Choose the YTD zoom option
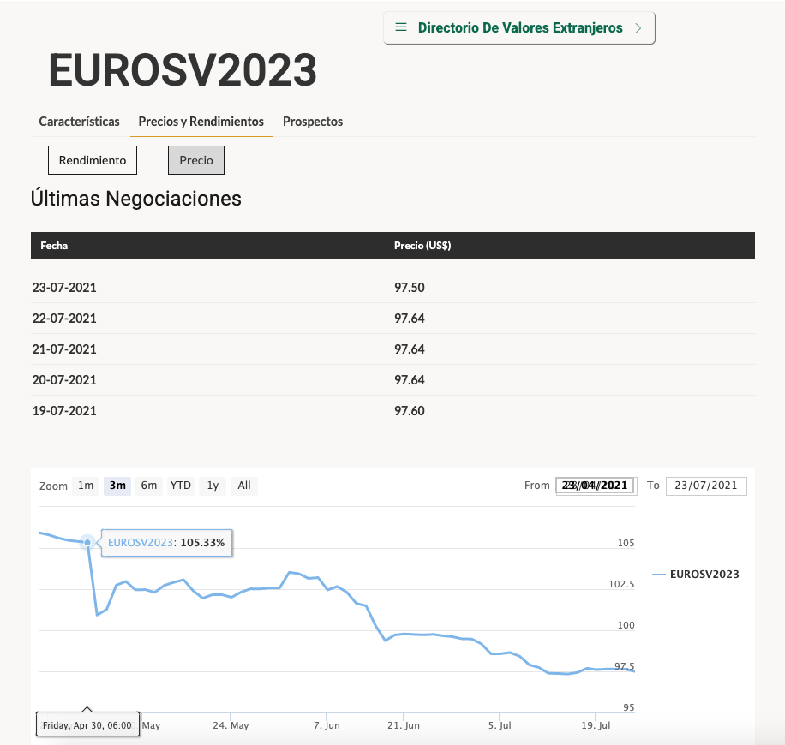The image size is (785, 745). (181, 486)
